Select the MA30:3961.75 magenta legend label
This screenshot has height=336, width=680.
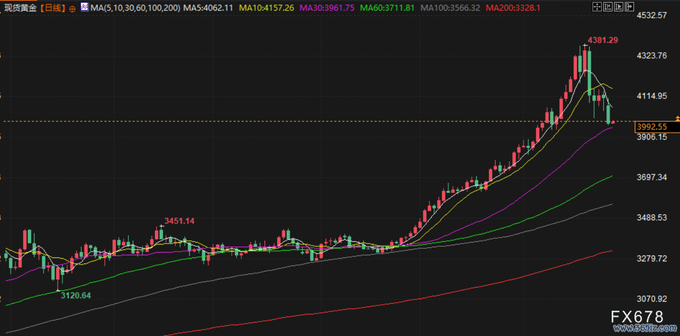click(327, 8)
